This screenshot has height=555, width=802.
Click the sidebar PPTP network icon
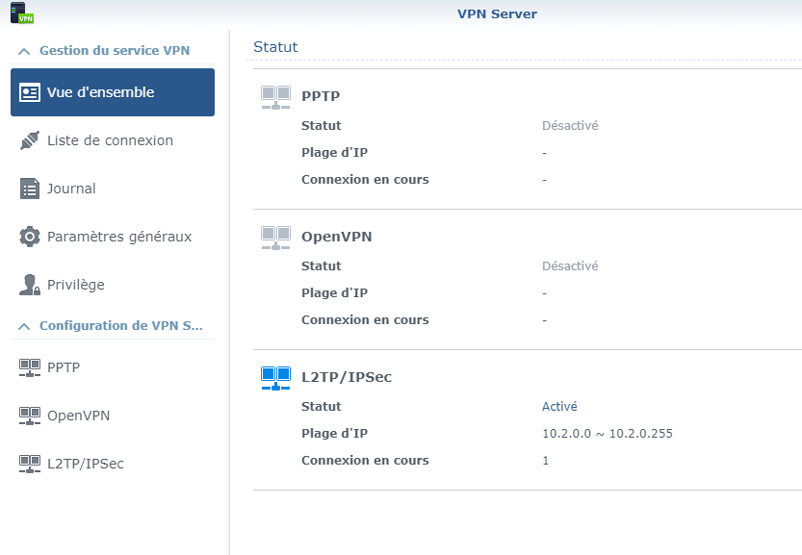coord(30,366)
